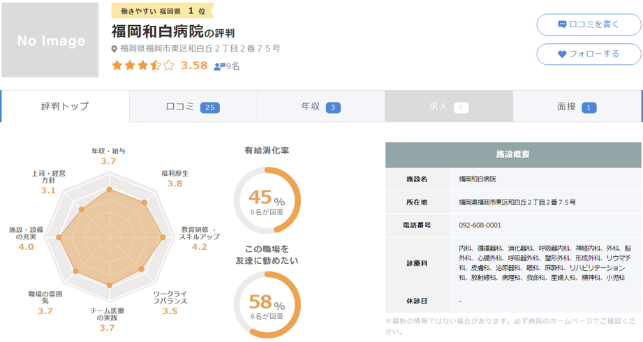Click the 働きやすい 福岡県 1位 ranking badge
This screenshot has height=342, width=643.
pos(163,11)
